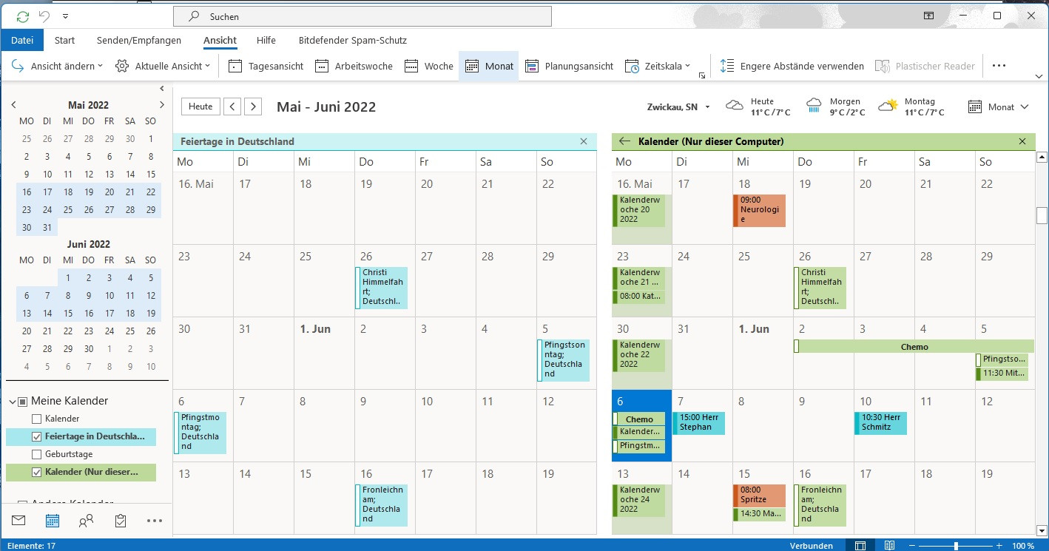
Task: Collapse the folder pane with the chevron
Action: click(162, 88)
